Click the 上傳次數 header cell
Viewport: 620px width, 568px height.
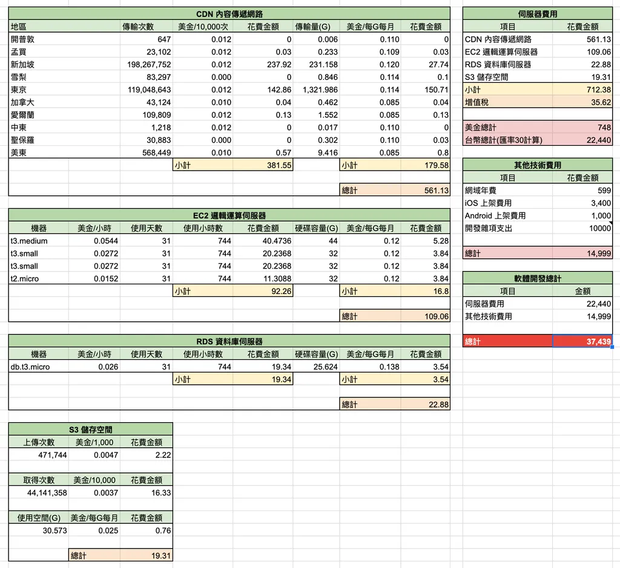(38, 442)
